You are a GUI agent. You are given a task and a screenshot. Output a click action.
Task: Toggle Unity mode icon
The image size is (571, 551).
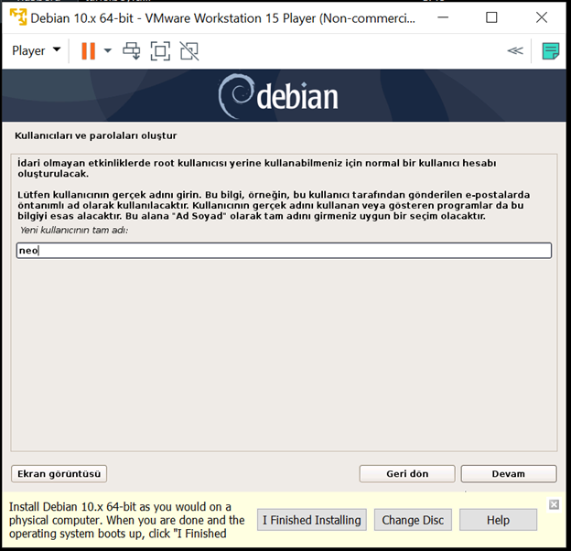pyautogui.click(x=189, y=50)
